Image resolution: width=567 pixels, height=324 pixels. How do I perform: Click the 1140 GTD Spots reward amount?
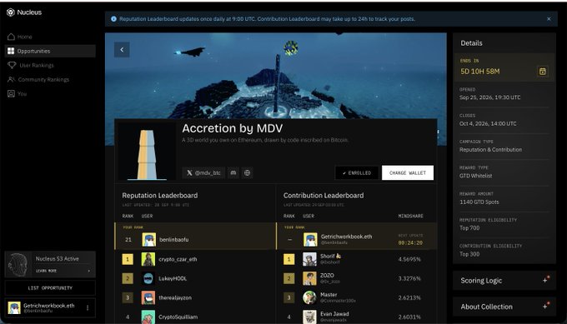click(479, 202)
